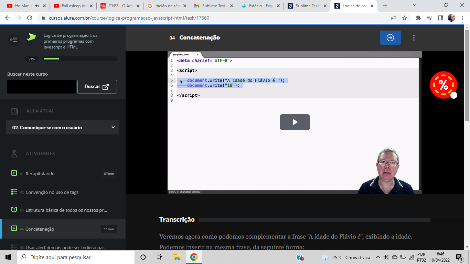This screenshot has height=264, width=470.
Task: Open a new browser tab
Action: click(385, 6)
